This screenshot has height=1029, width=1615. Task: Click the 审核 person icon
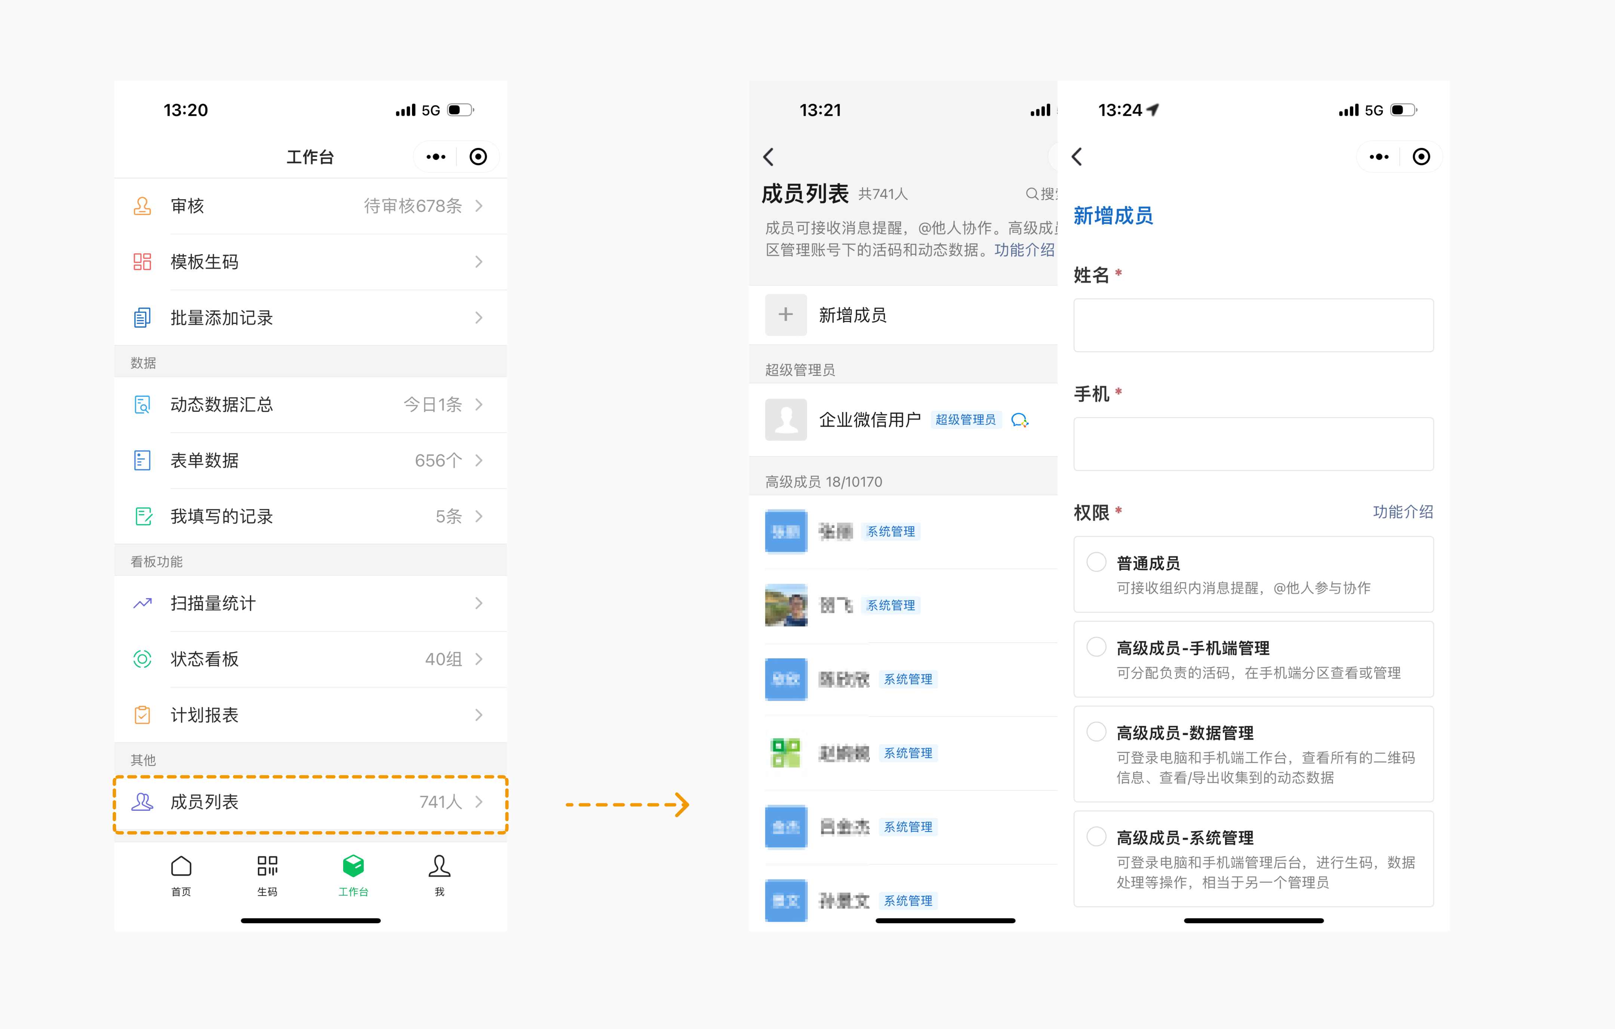142,206
